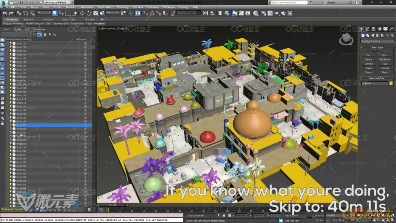Open the Modifiers menu
The width and height of the screenshot is (396, 223).
[71, 7]
